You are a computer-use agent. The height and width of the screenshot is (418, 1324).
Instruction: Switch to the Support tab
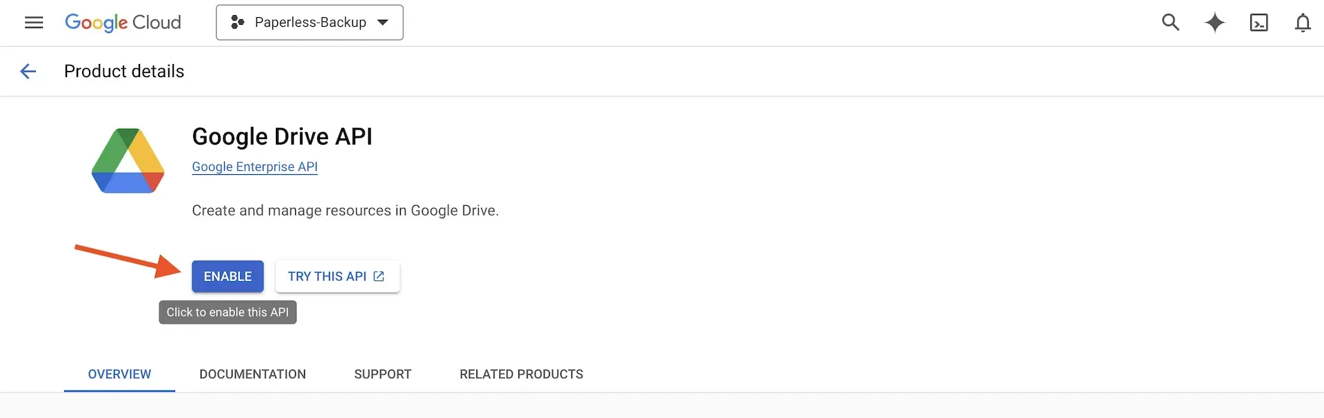click(x=383, y=374)
